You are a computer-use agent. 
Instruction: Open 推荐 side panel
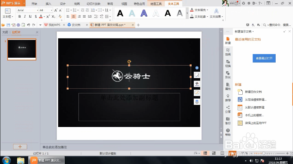pyautogui.click(x=228, y=98)
